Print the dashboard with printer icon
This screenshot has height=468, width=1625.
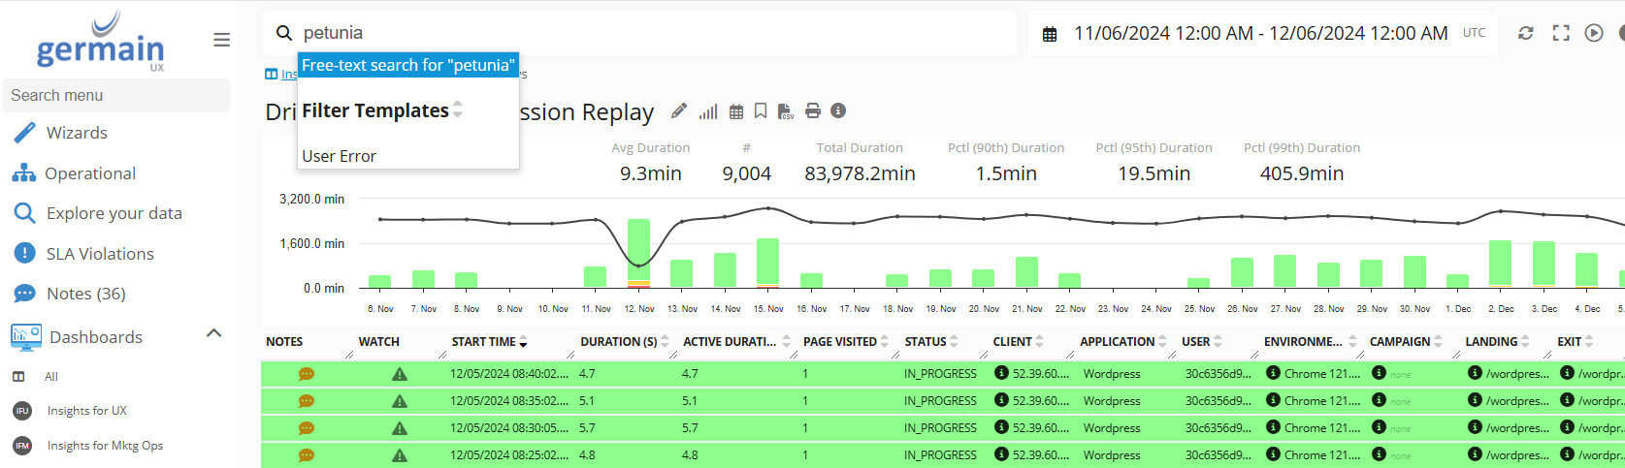(813, 111)
